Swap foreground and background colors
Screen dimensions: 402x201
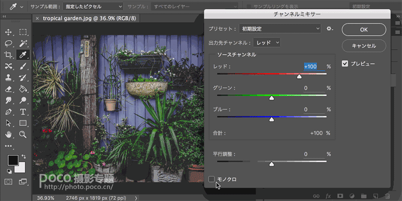tap(24, 156)
